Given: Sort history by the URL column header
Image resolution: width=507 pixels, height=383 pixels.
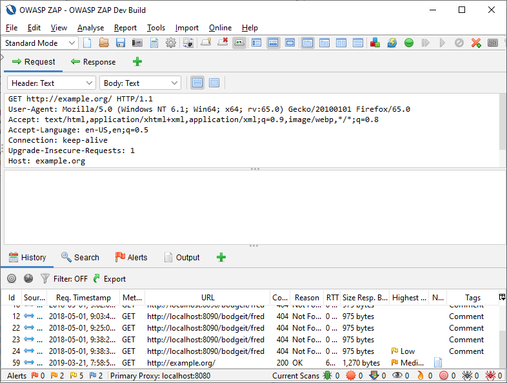Looking at the screenshot, I should (208, 298).
